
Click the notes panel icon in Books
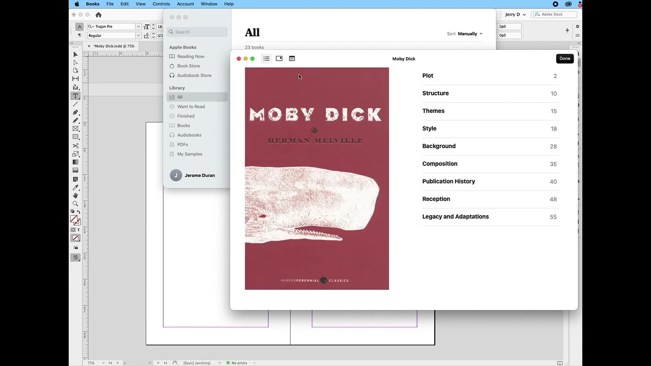(292, 58)
